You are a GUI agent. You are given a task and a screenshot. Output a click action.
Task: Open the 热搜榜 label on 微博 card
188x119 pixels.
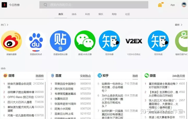click(x=40, y=76)
